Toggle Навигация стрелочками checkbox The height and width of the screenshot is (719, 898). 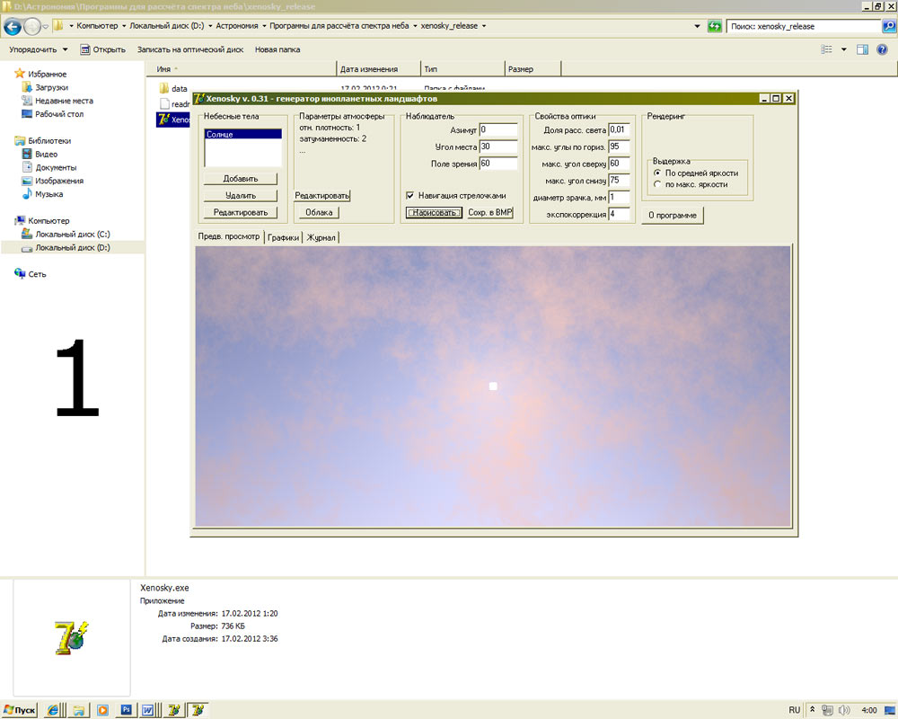(x=410, y=196)
